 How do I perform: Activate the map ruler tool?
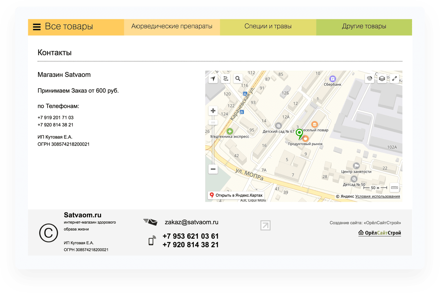pos(394,188)
